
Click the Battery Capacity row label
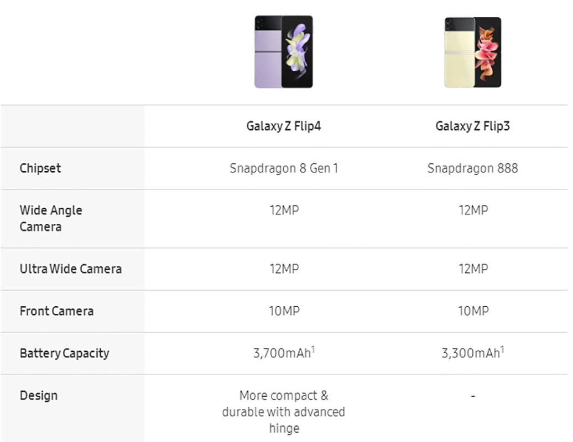[x=64, y=353]
